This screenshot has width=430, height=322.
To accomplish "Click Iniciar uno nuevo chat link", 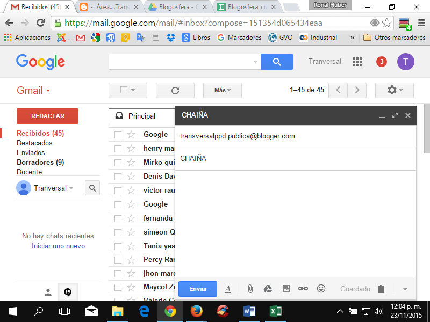I will click(58, 246).
